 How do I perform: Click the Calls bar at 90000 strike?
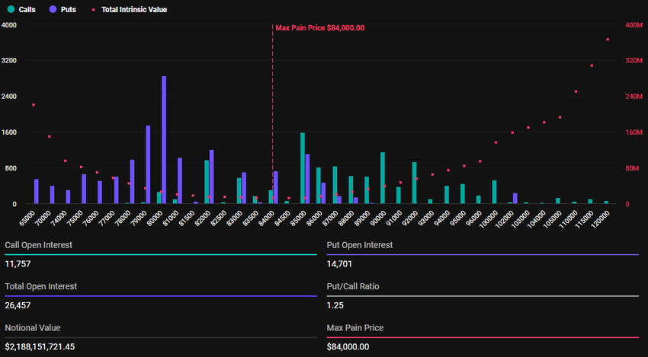(382, 178)
